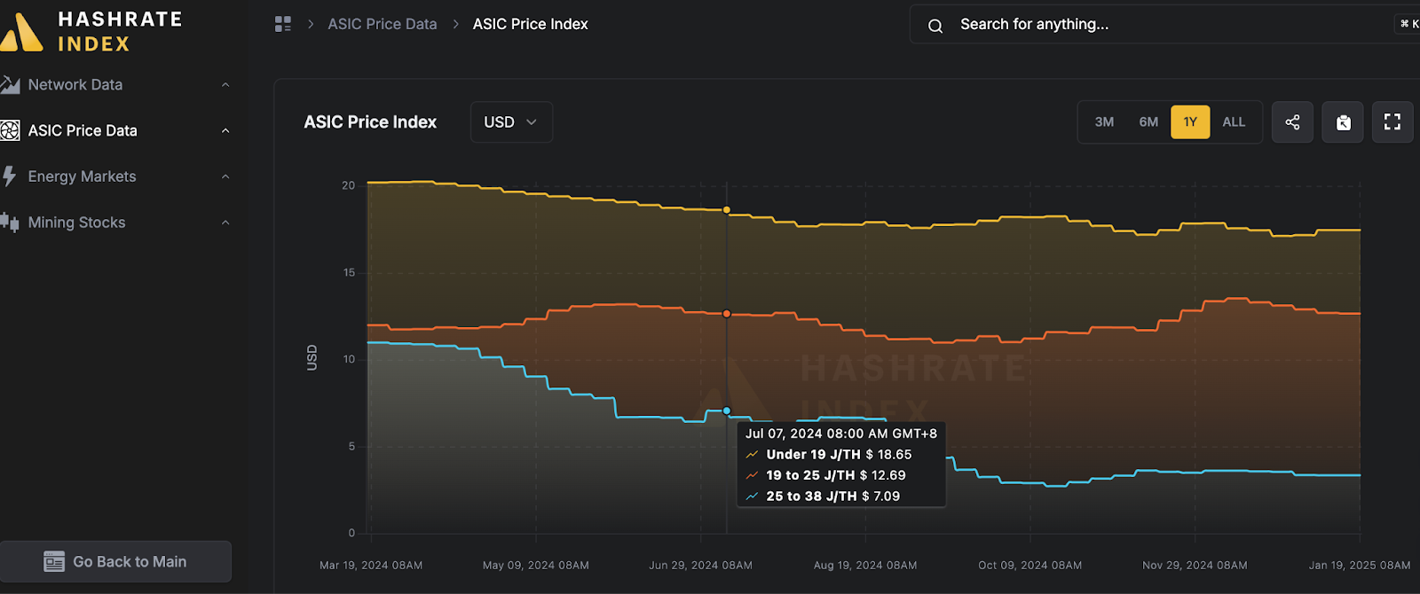Click the 10 value on the y-axis
Viewport: 1420px width, 594px height.
(x=349, y=360)
